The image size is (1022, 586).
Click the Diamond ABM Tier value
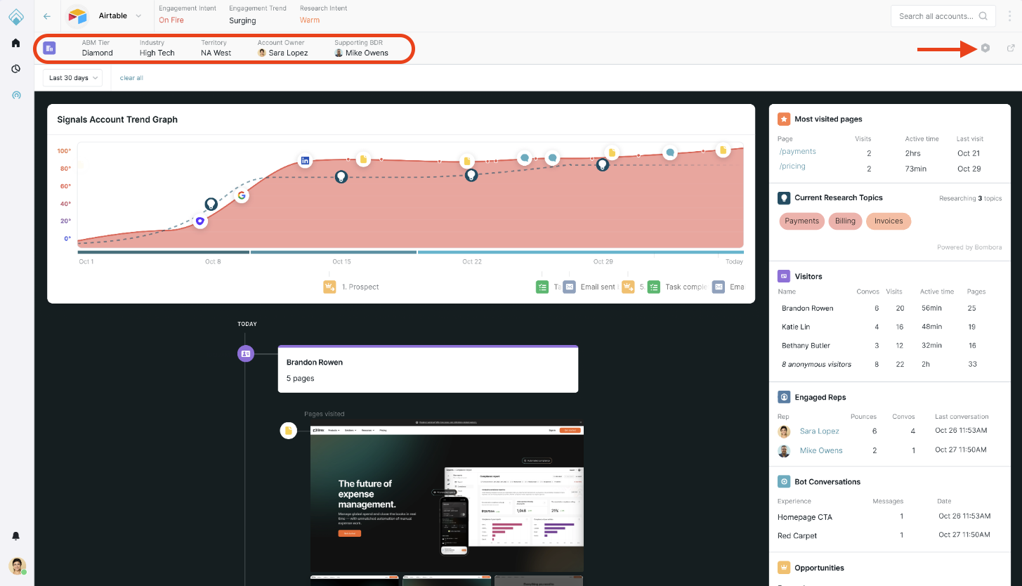(97, 53)
